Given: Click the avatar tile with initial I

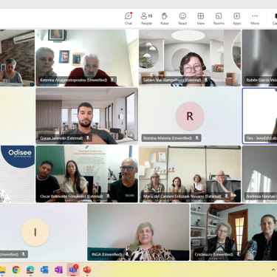Looking at the screenshot, I should [x=43, y=232].
